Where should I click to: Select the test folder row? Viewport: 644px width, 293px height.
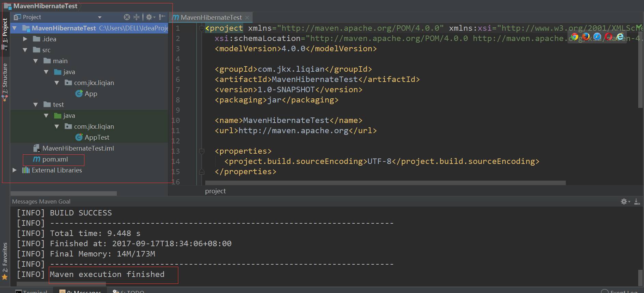(x=89, y=104)
